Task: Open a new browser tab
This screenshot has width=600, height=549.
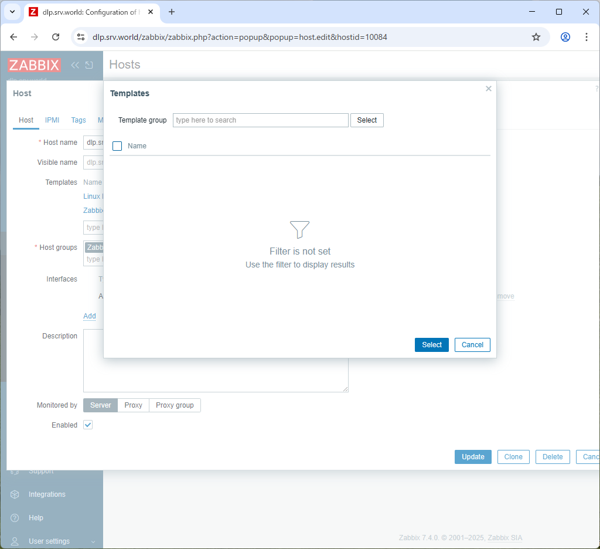Action: pyautogui.click(x=172, y=12)
